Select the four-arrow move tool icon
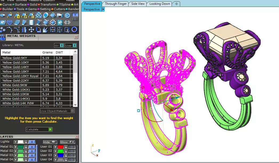This screenshot has height=163, width=279. (x=31, y=30)
